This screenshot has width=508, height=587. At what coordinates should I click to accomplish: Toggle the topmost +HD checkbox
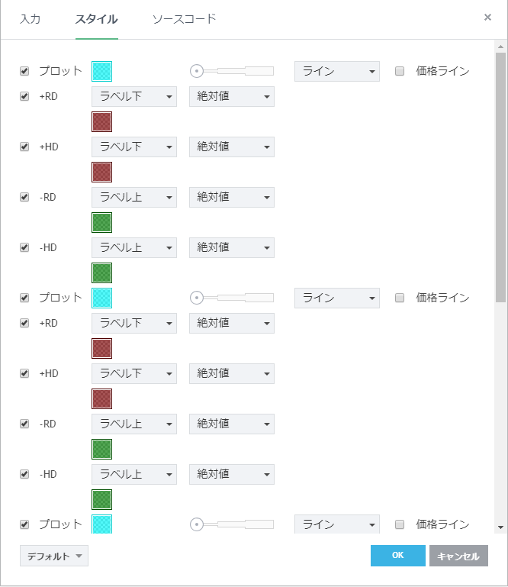tap(24, 147)
